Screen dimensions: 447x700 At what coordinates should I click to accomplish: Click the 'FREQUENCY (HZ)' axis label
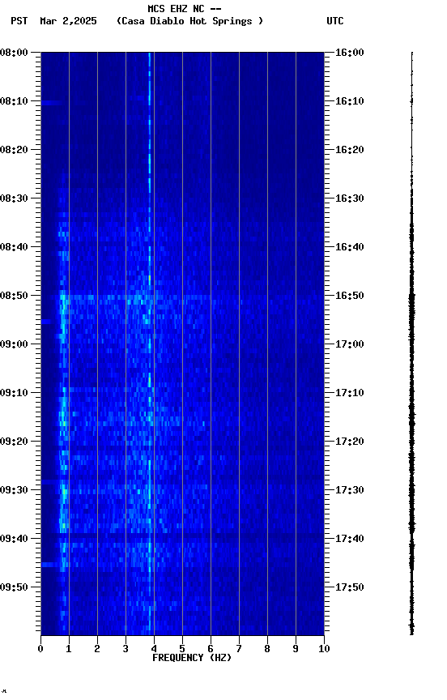(x=192, y=658)
